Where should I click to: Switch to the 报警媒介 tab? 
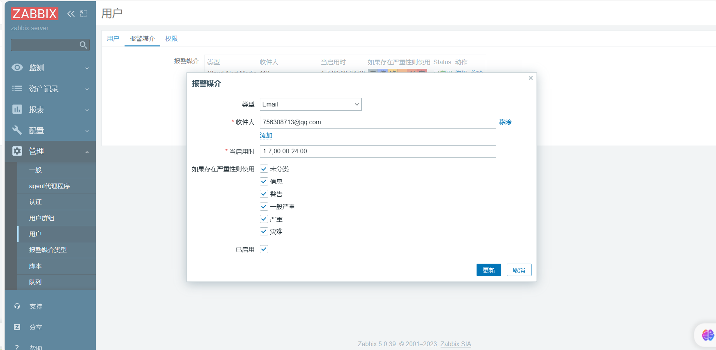(x=142, y=38)
